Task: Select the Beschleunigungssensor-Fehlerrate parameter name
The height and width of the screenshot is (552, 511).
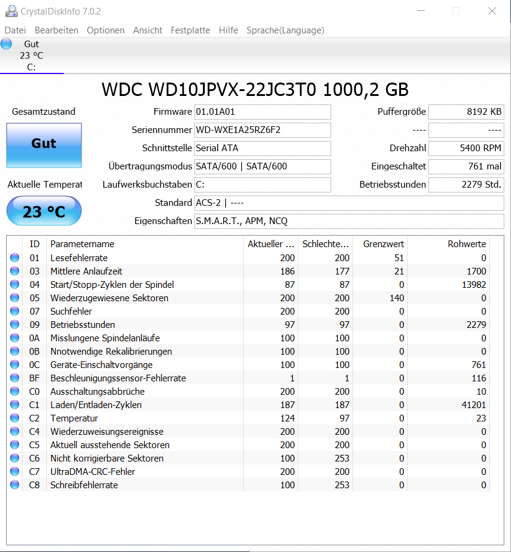Action: (118, 378)
